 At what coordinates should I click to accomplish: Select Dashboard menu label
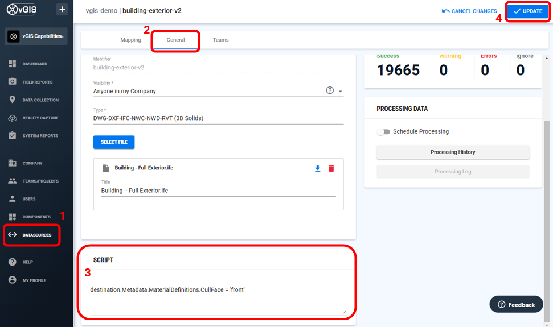click(x=35, y=64)
